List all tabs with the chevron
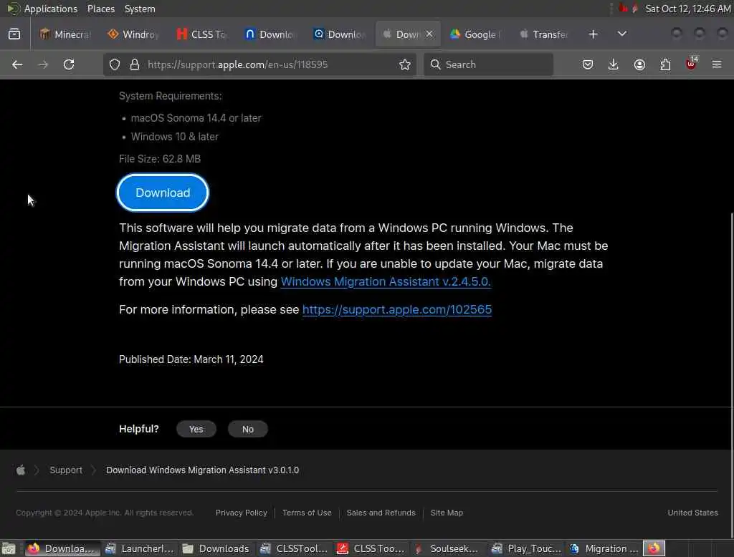 coord(621,34)
